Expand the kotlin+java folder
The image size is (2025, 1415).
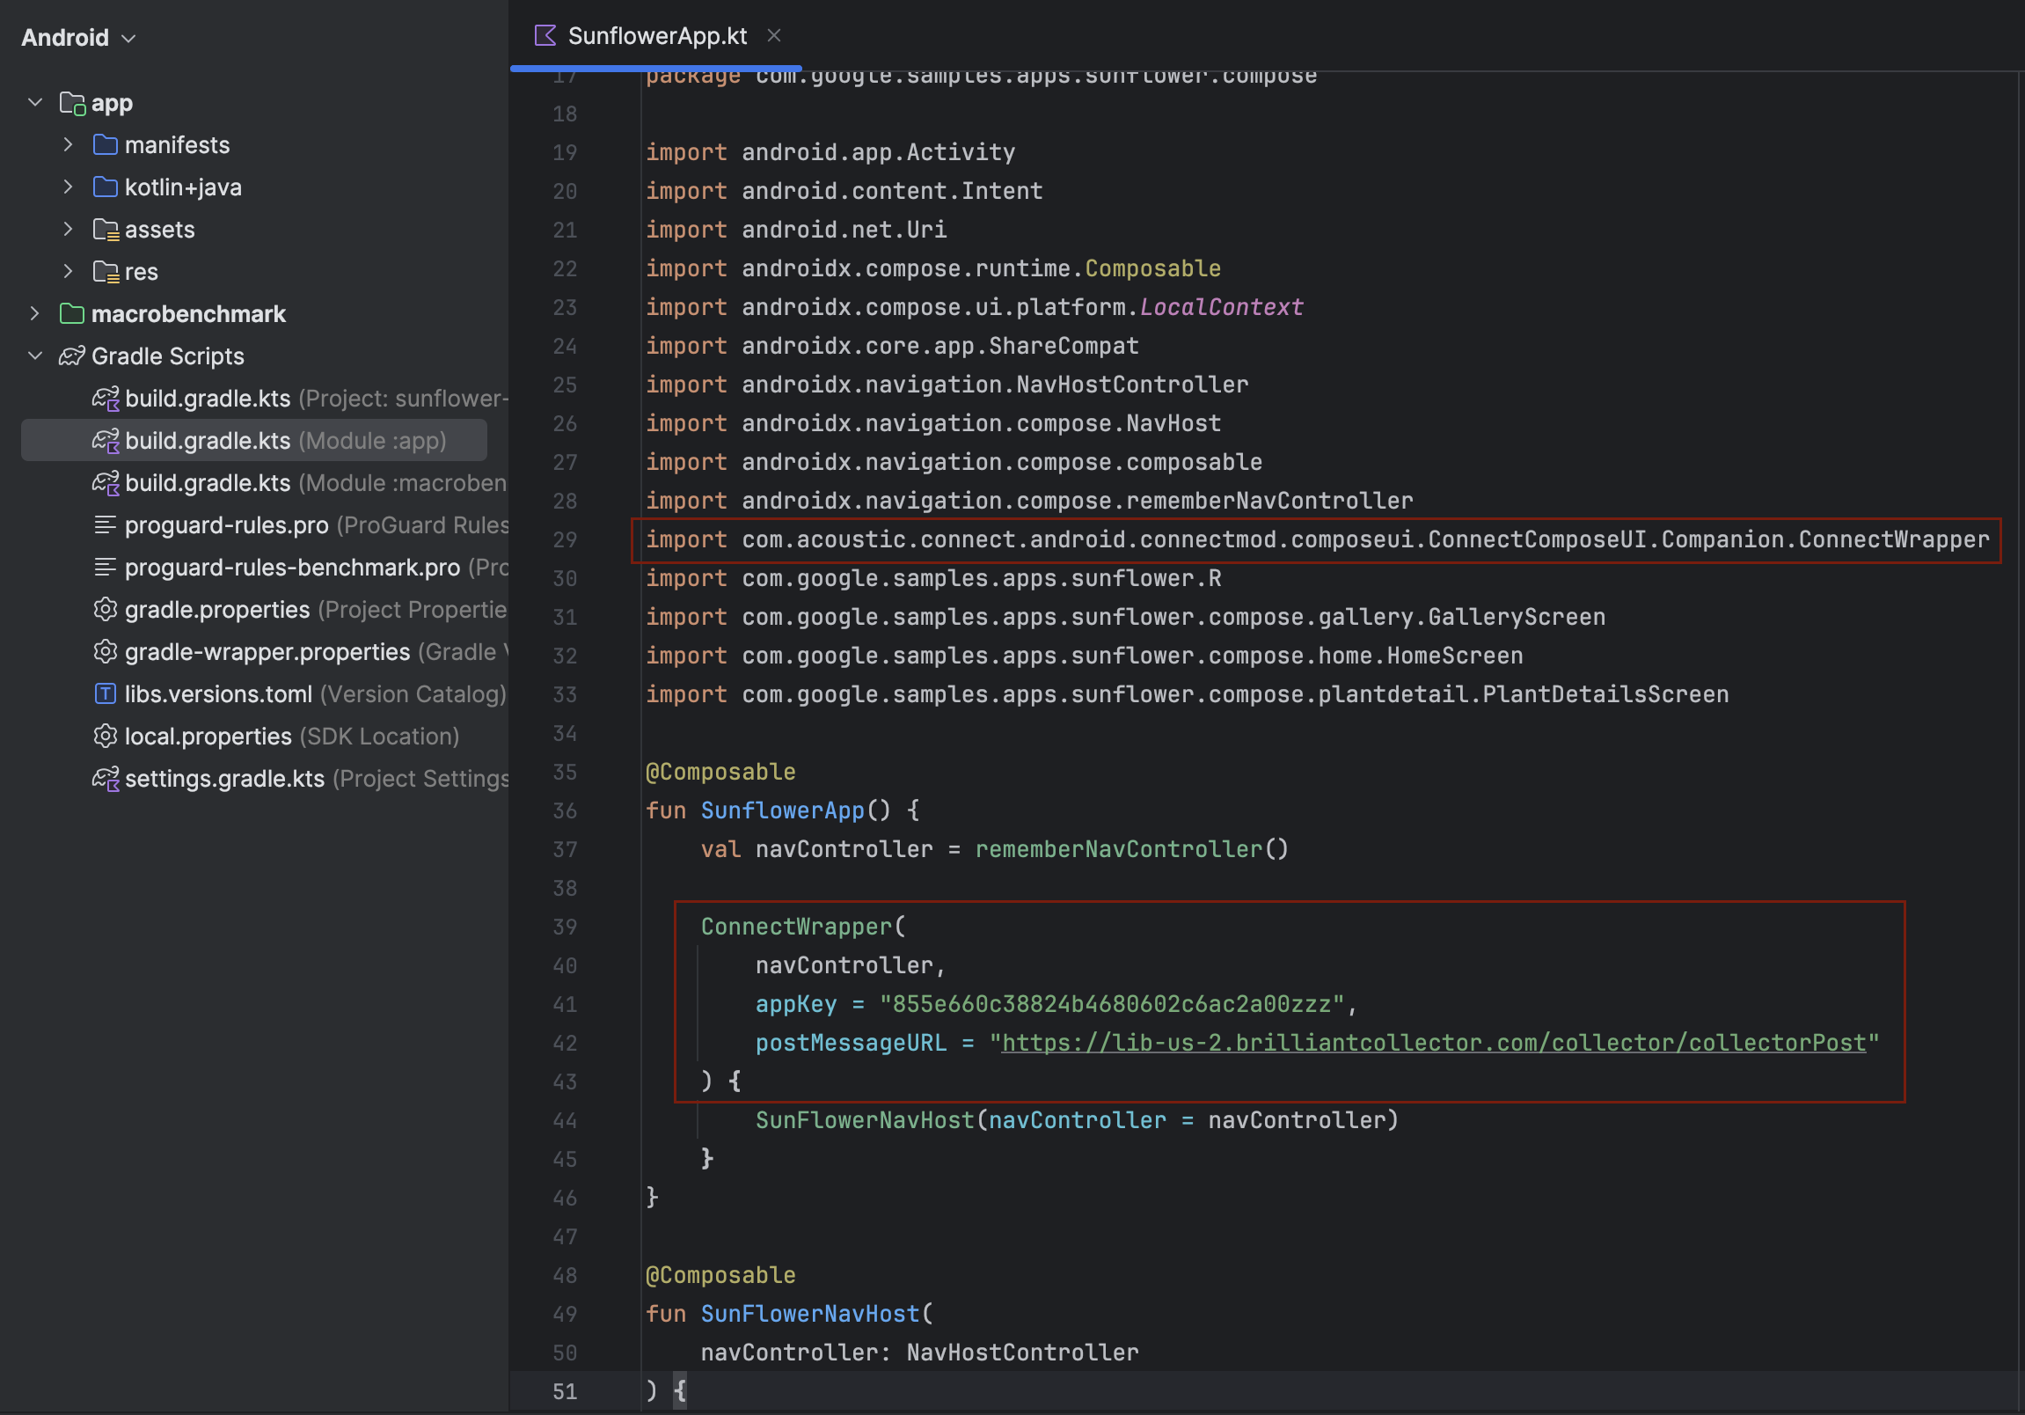(x=68, y=187)
